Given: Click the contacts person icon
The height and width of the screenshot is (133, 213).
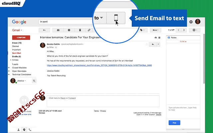Looking at the screenshot, I should pos(19,130).
